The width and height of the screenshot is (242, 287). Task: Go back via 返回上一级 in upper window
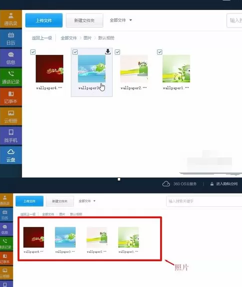click(42, 38)
